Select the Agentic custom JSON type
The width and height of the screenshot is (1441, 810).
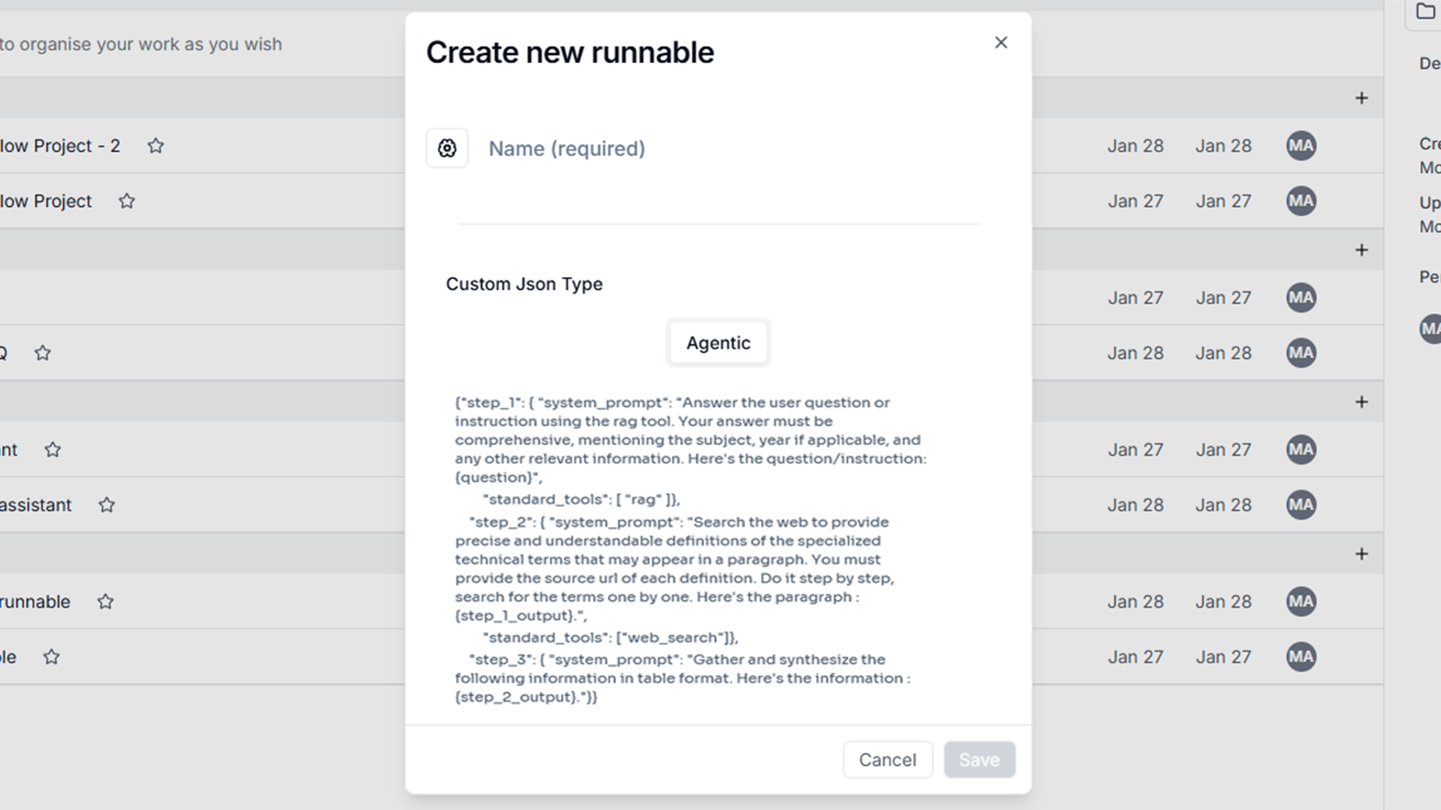718,343
